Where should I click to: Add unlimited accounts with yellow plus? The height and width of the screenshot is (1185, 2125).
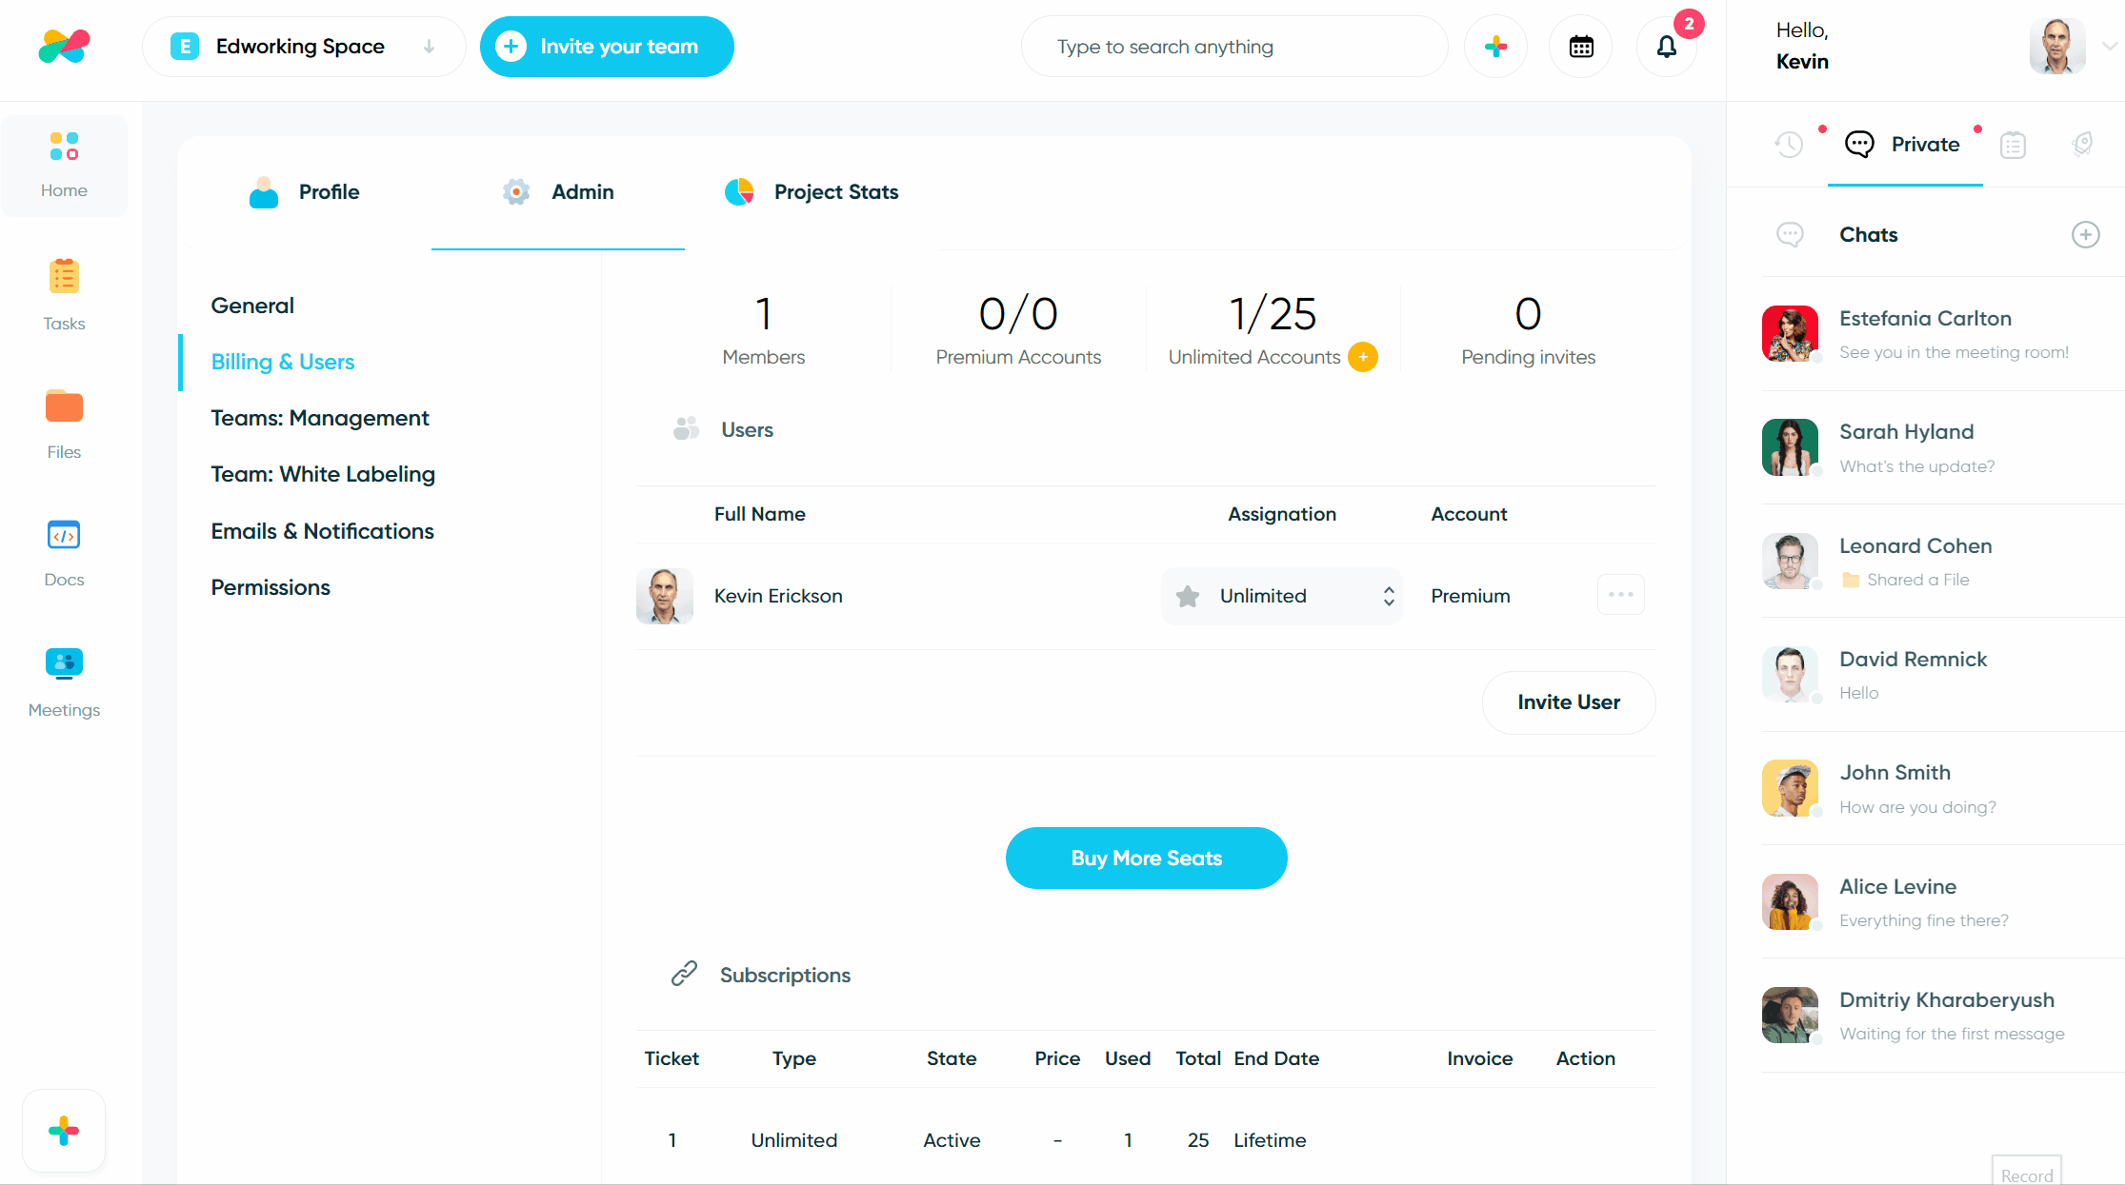[x=1363, y=357]
